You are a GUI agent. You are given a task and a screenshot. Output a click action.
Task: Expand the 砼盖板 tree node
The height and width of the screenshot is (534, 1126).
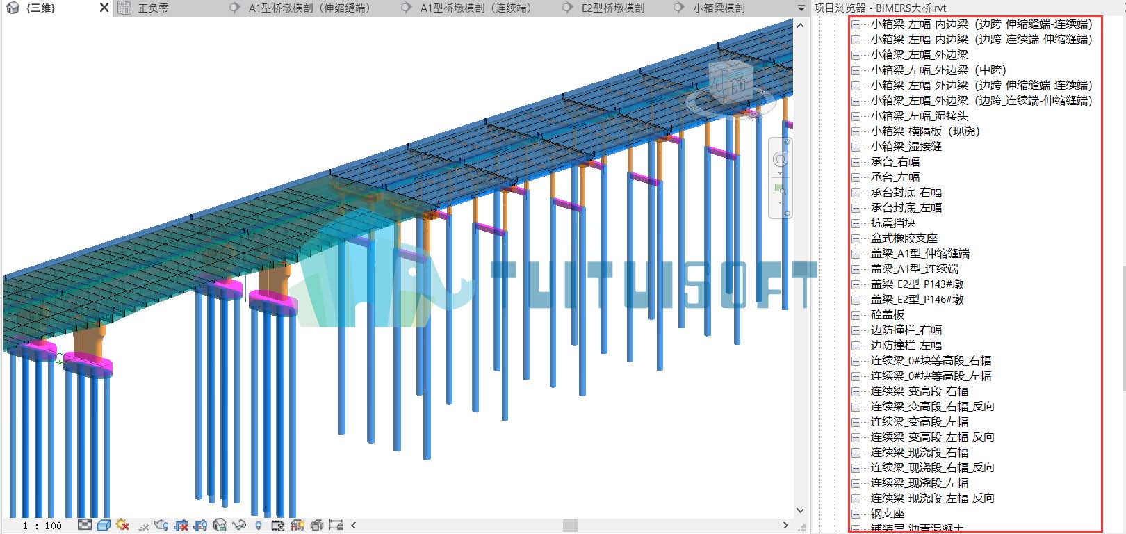[x=856, y=315]
